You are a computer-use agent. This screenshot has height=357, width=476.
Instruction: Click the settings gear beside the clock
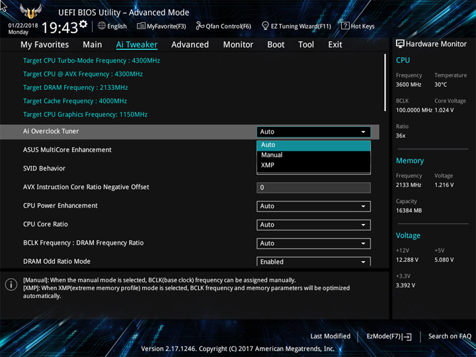(x=83, y=24)
